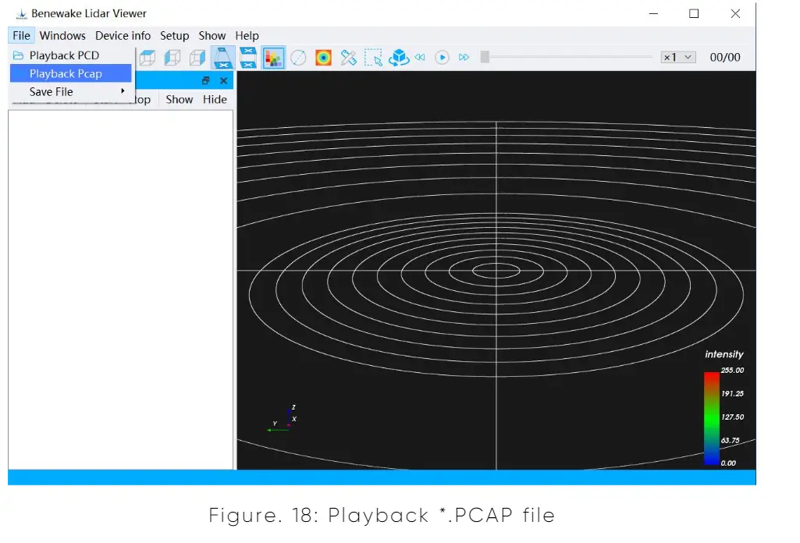800x543 pixels.
Task: Open the Show menu in menu bar
Action: (212, 36)
